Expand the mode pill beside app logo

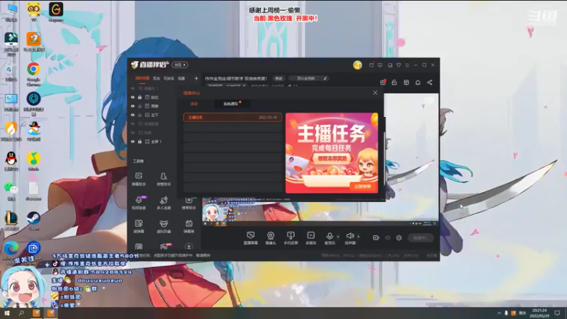pos(180,65)
